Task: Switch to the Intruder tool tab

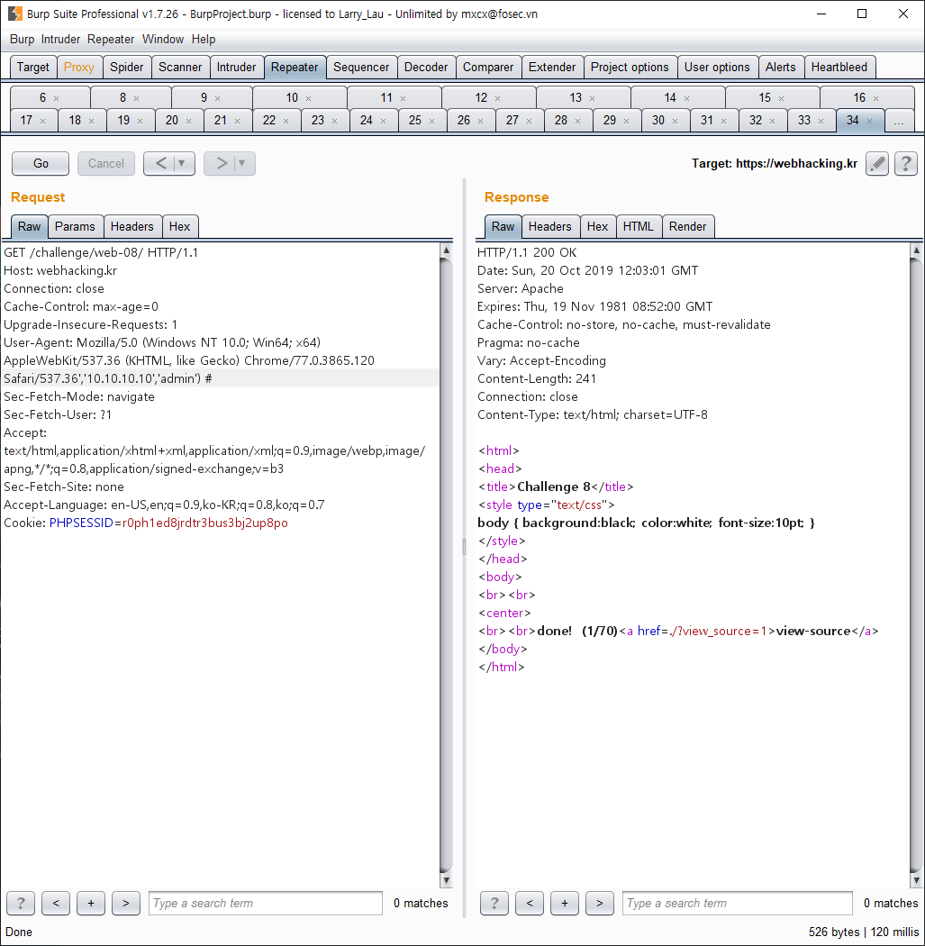Action: pyautogui.click(x=236, y=67)
